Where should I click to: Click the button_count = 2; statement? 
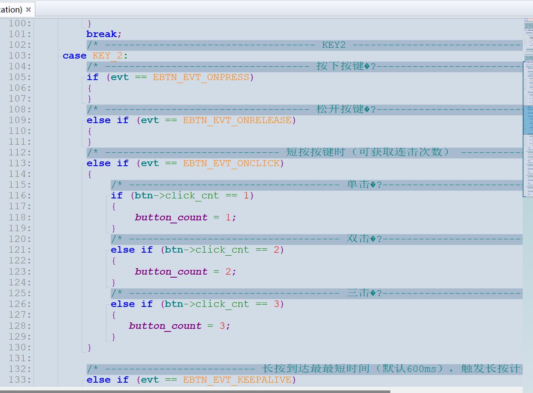(186, 272)
